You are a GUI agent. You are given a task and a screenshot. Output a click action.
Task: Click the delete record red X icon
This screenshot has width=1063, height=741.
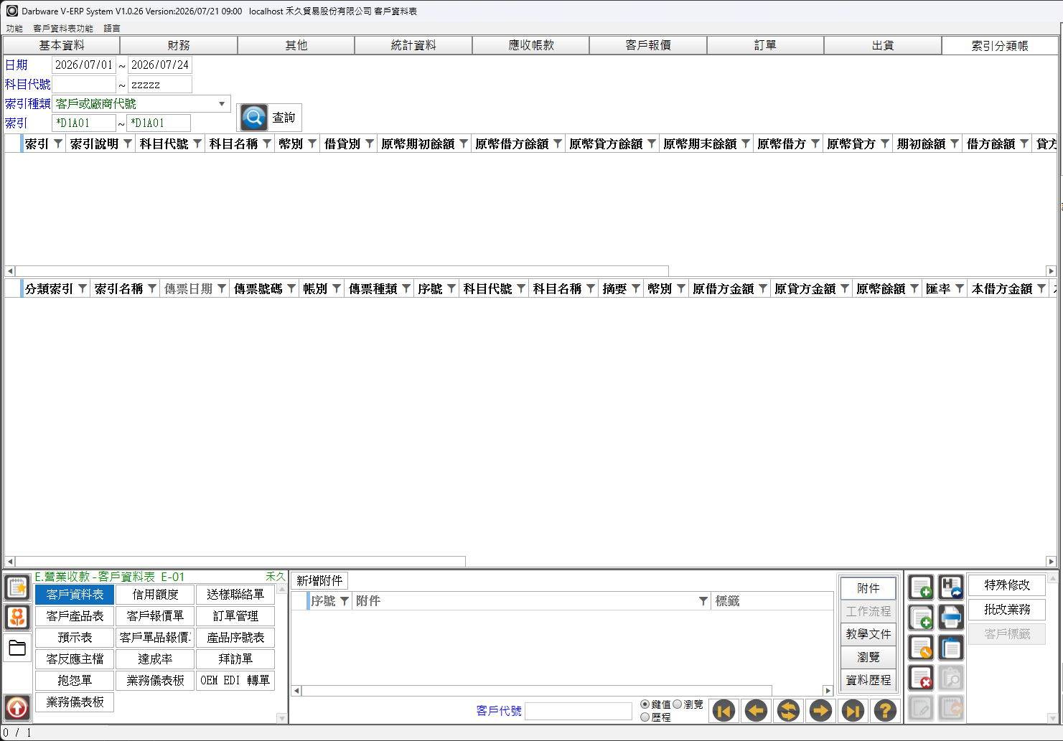click(921, 678)
